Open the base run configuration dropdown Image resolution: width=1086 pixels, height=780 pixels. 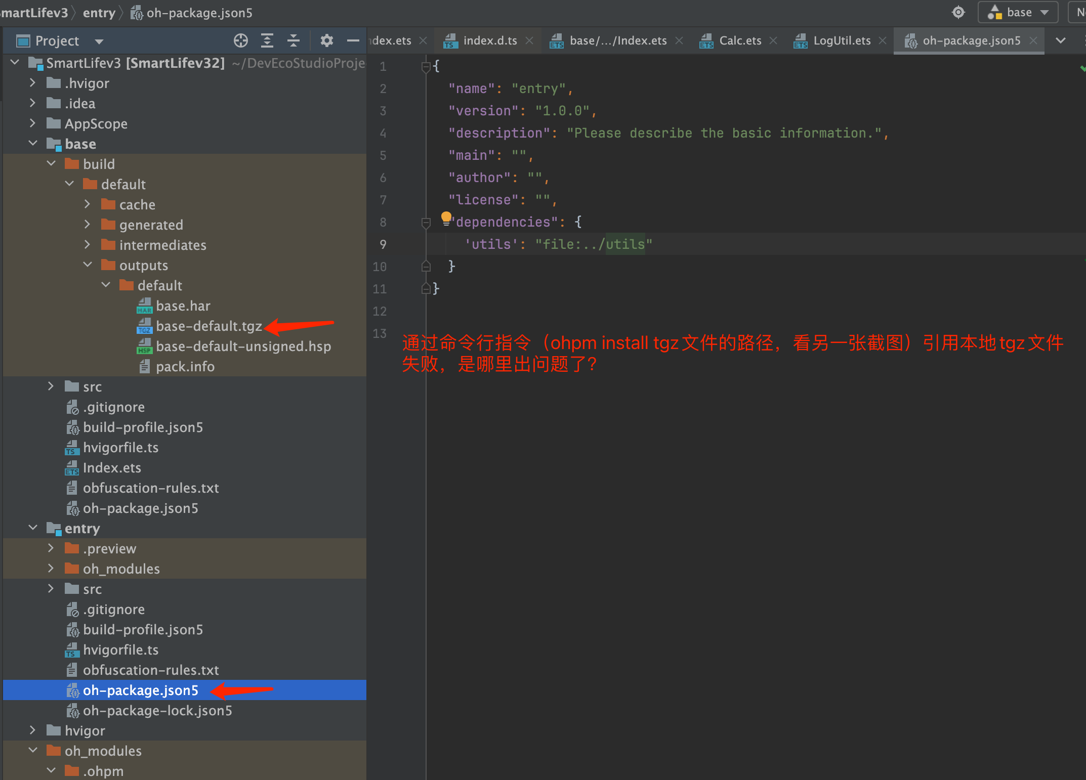tap(1018, 12)
